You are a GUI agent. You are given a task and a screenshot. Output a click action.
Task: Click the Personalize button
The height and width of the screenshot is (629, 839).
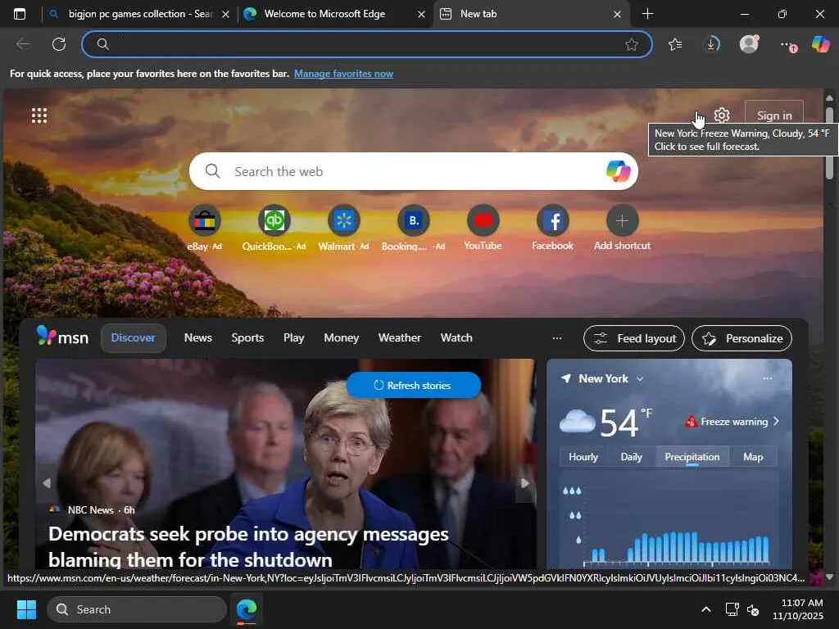click(x=741, y=338)
